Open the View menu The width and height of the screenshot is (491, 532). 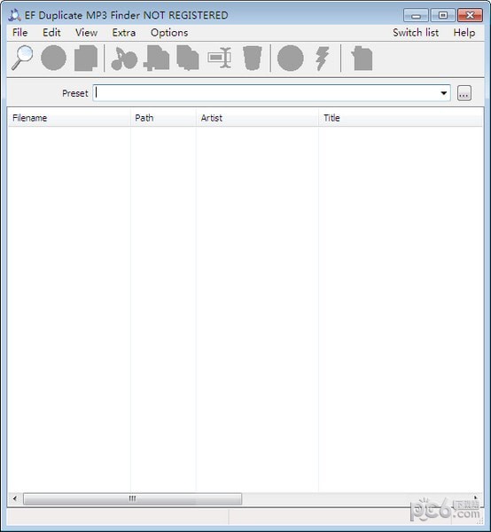point(87,33)
